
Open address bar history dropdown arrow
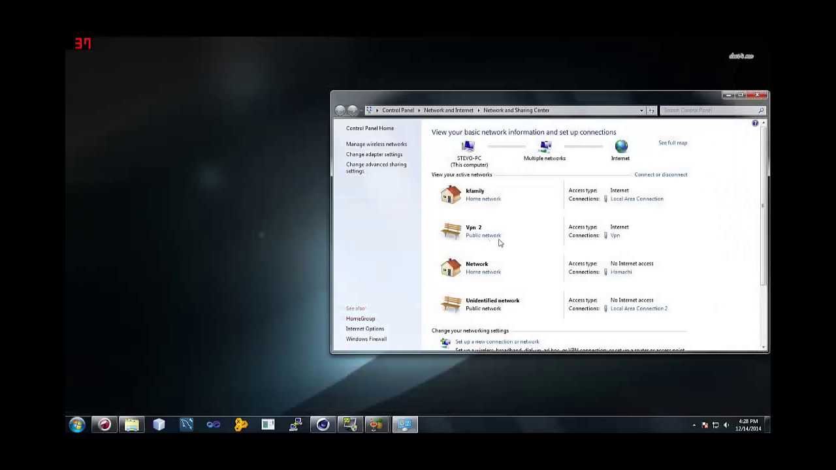(642, 110)
